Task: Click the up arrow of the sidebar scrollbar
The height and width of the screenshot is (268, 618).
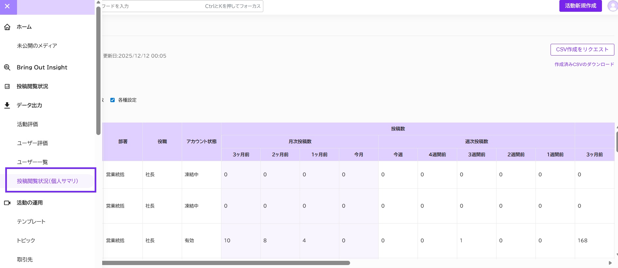Action: (x=98, y=2)
